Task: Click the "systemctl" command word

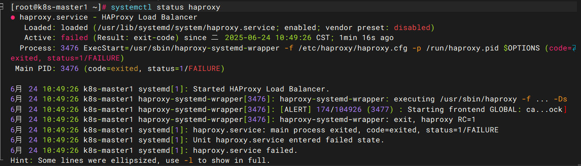Action: (x=131, y=8)
